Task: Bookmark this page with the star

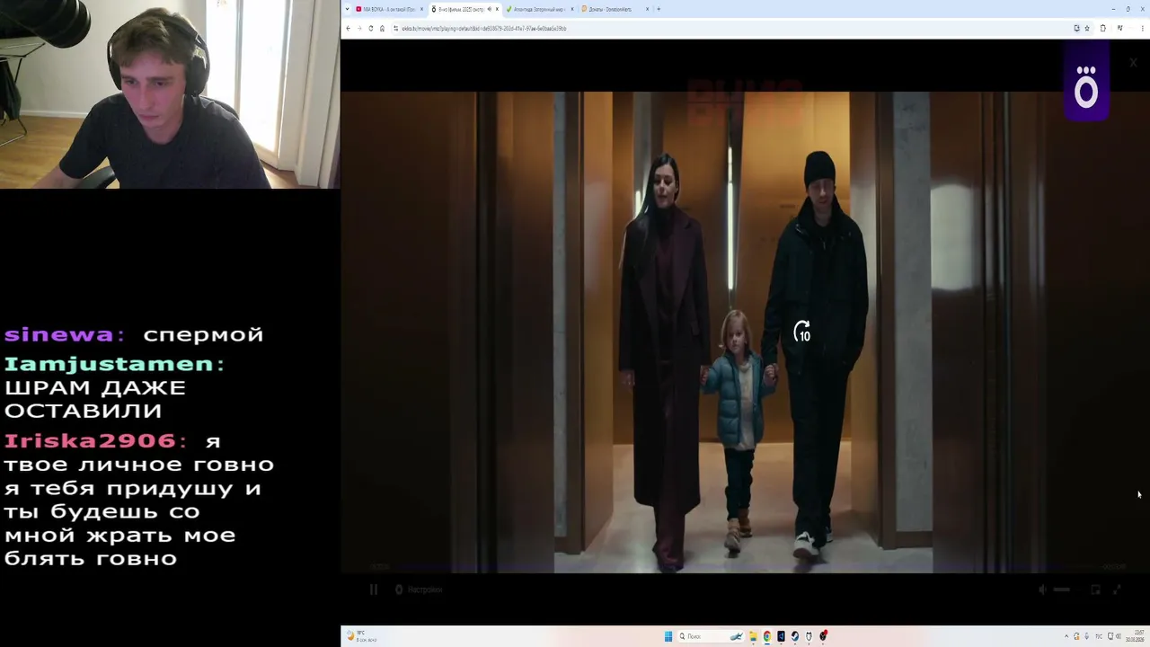Action: pos(1087,28)
